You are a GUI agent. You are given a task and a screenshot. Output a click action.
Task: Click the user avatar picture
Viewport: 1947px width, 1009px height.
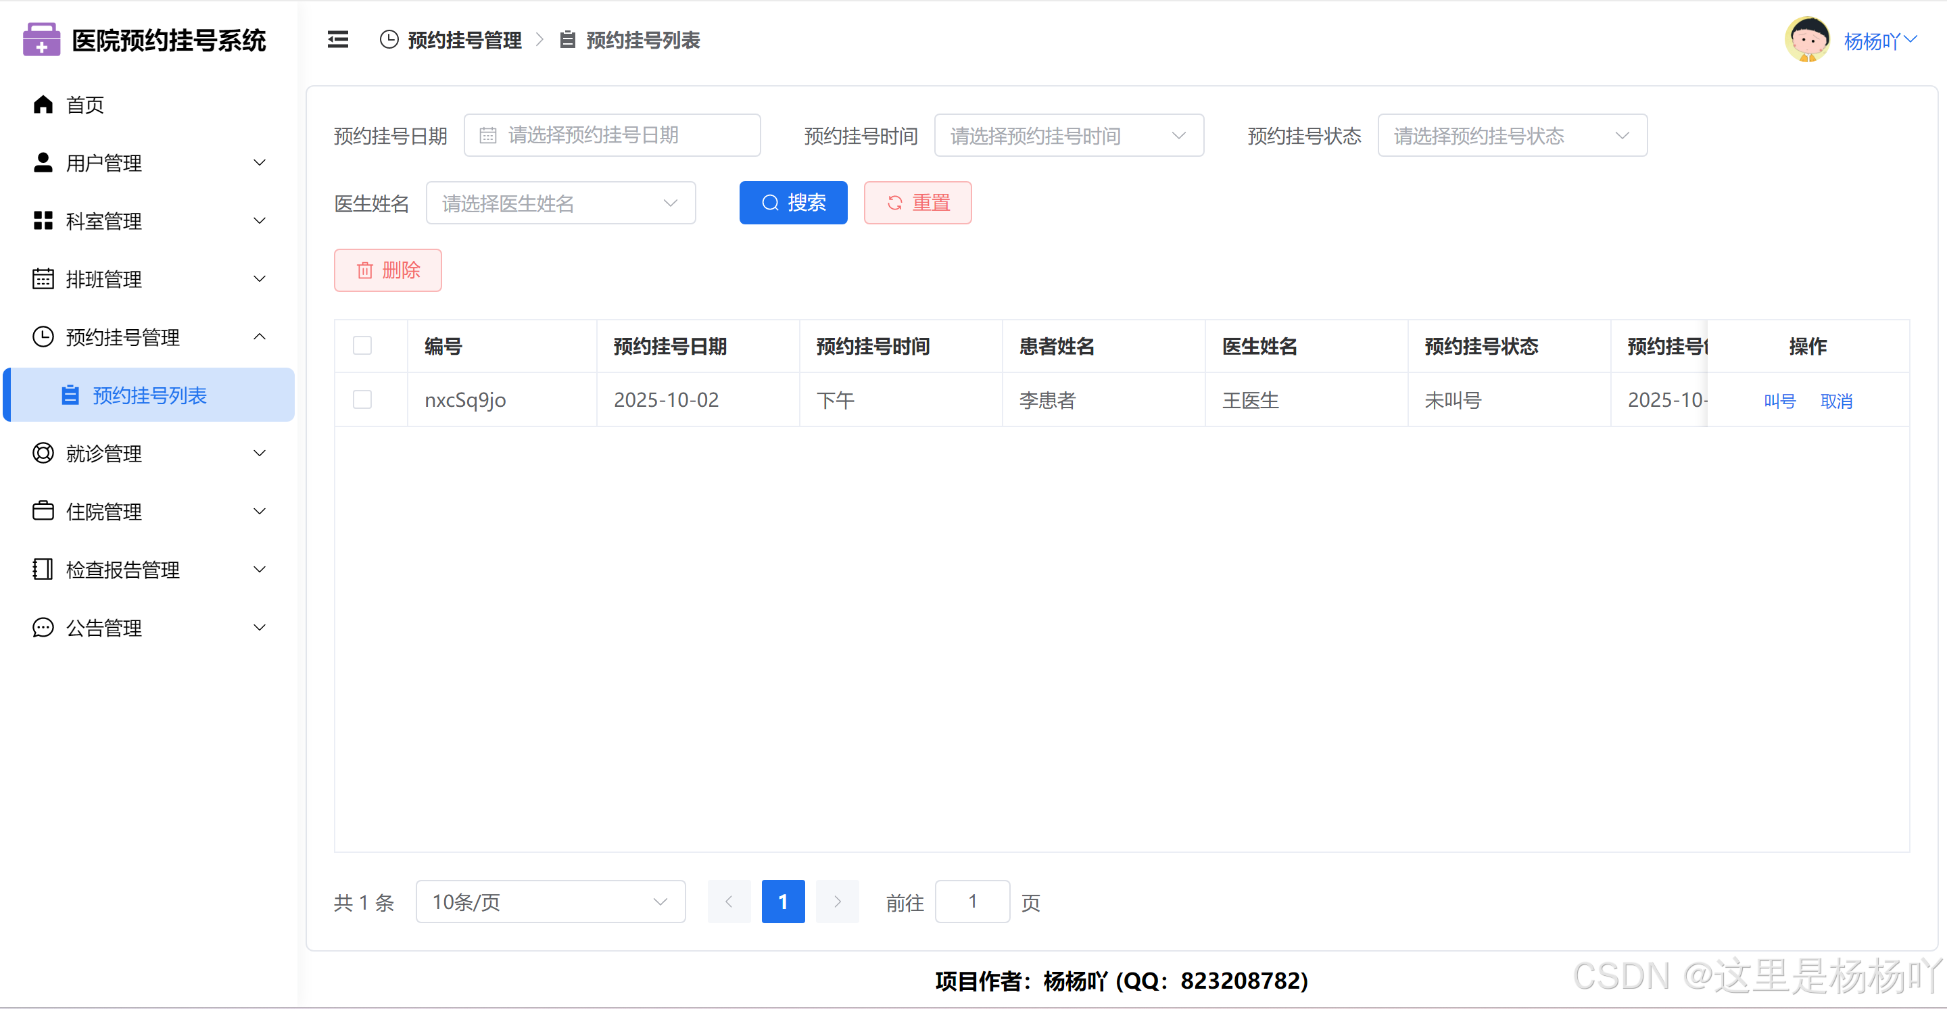[x=1806, y=39]
